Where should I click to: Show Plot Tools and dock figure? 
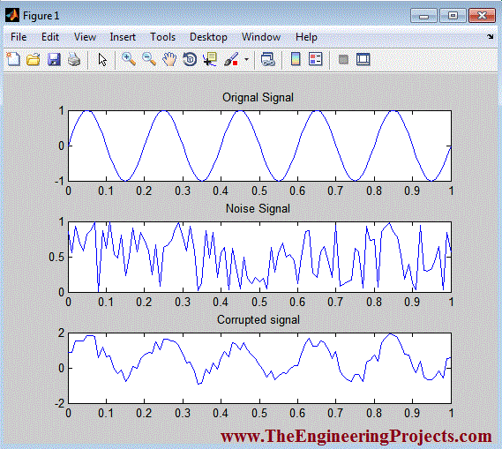click(363, 59)
